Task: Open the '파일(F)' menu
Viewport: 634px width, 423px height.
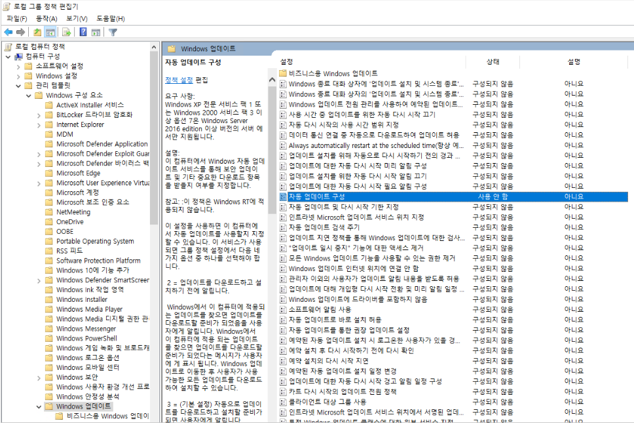Action: click(x=17, y=18)
